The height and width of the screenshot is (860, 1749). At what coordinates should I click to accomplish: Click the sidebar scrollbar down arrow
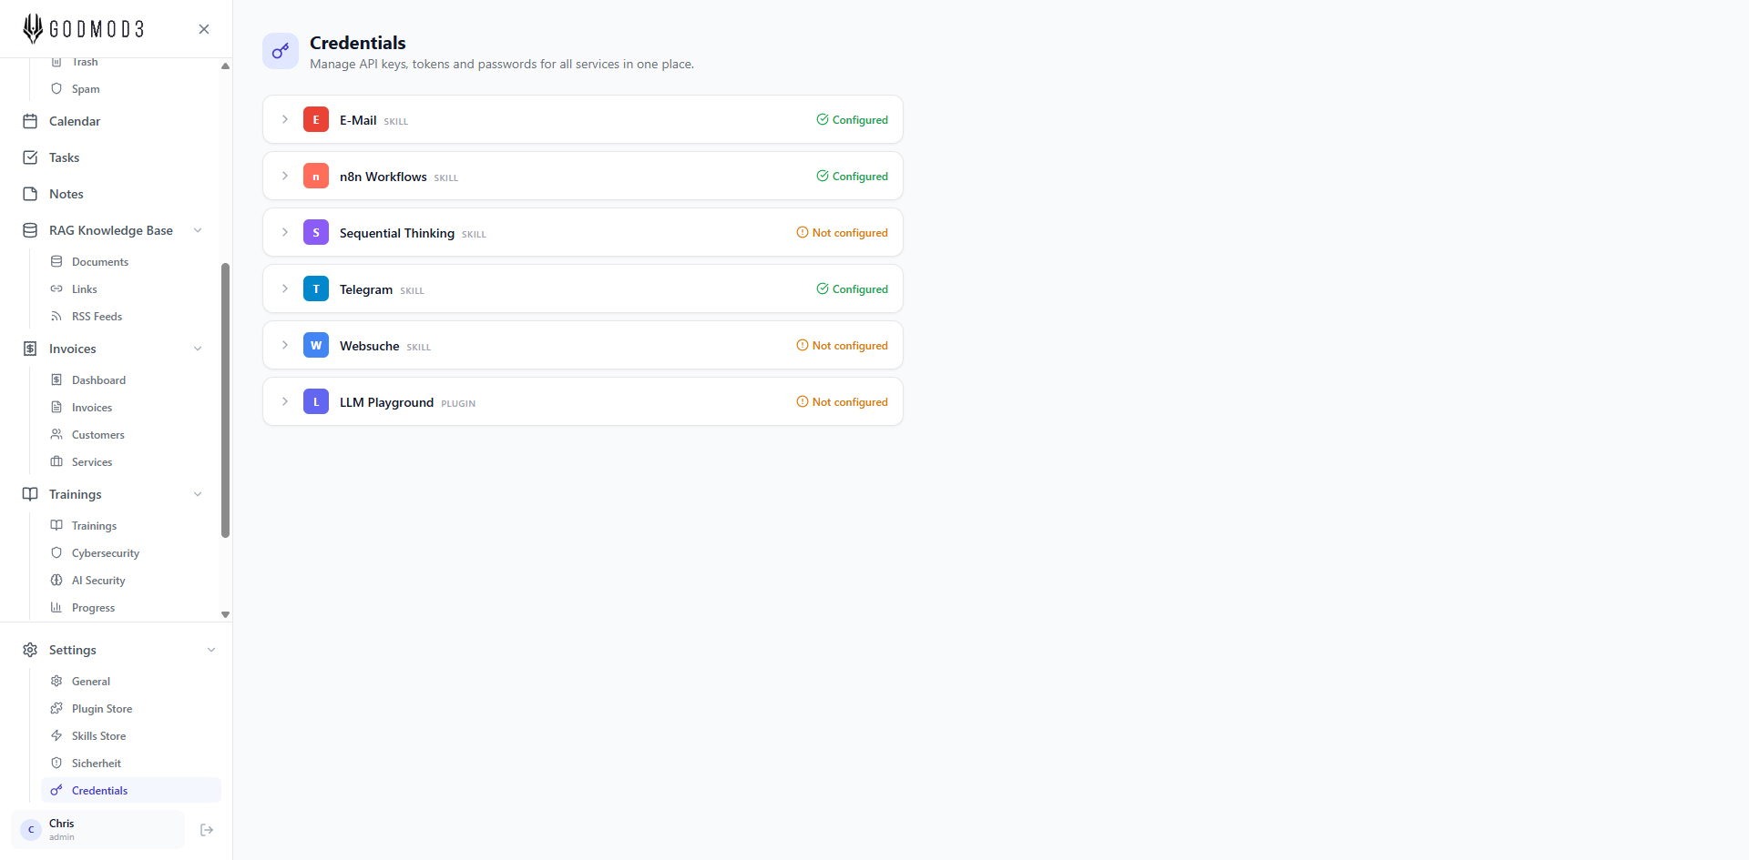225,615
